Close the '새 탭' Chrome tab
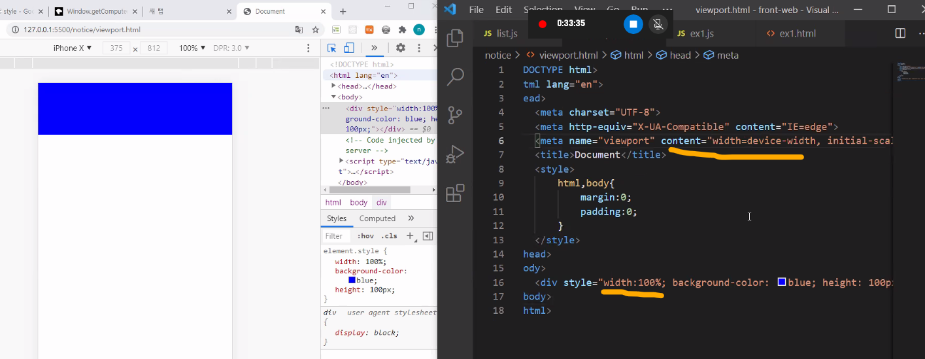The width and height of the screenshot is (925, 359). pyautogui.click(x=229, y=11)
